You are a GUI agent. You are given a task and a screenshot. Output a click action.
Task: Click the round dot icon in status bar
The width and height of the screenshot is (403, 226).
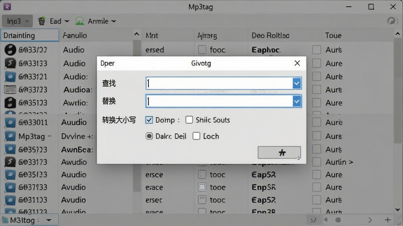tap(338, 220)
